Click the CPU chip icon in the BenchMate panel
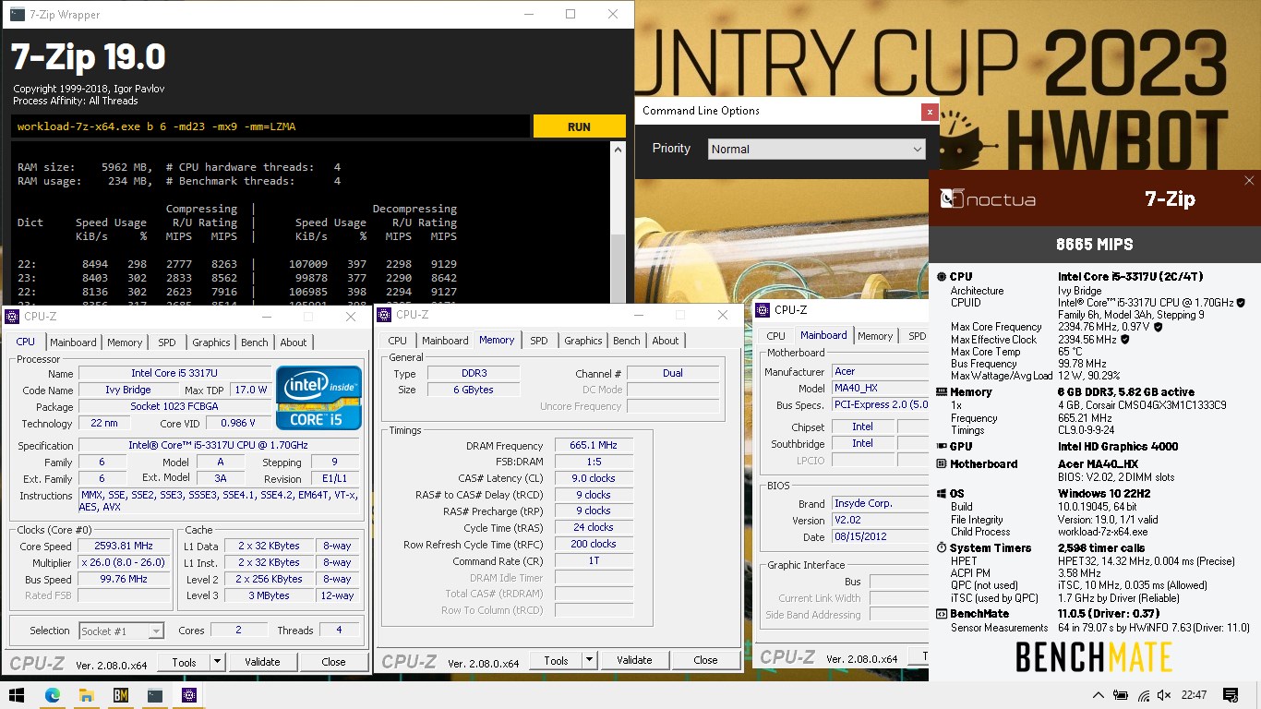Viewport: 1261px width, 709px height. click(x=941, y=277)
